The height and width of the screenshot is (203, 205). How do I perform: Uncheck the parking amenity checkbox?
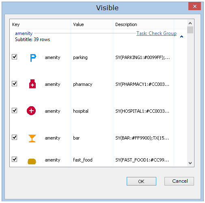click(14, 57)
